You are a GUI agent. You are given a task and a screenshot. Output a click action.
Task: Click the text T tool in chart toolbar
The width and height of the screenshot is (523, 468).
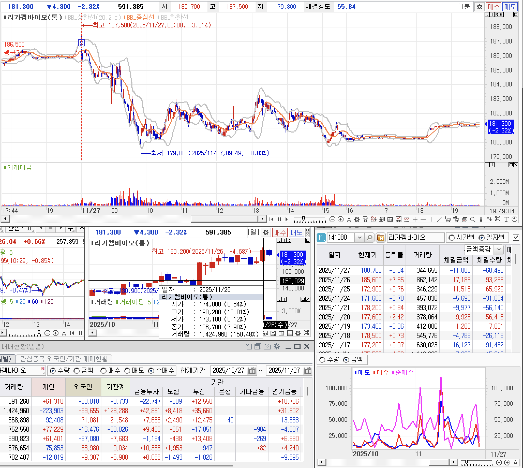point(506,220)
